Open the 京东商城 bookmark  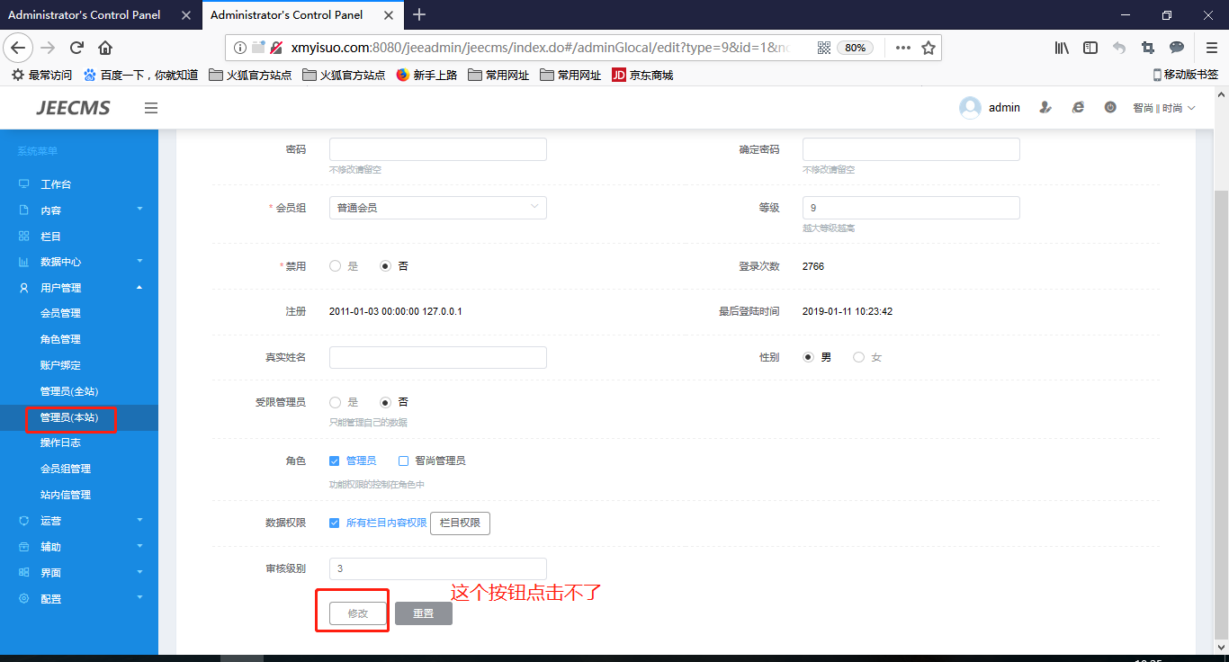click(642, 76)
